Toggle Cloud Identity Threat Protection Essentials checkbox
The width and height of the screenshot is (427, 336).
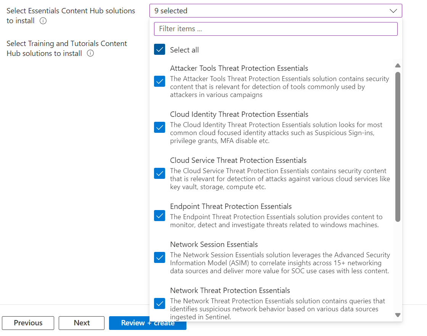pyautogui.click(x=160, y=127)
